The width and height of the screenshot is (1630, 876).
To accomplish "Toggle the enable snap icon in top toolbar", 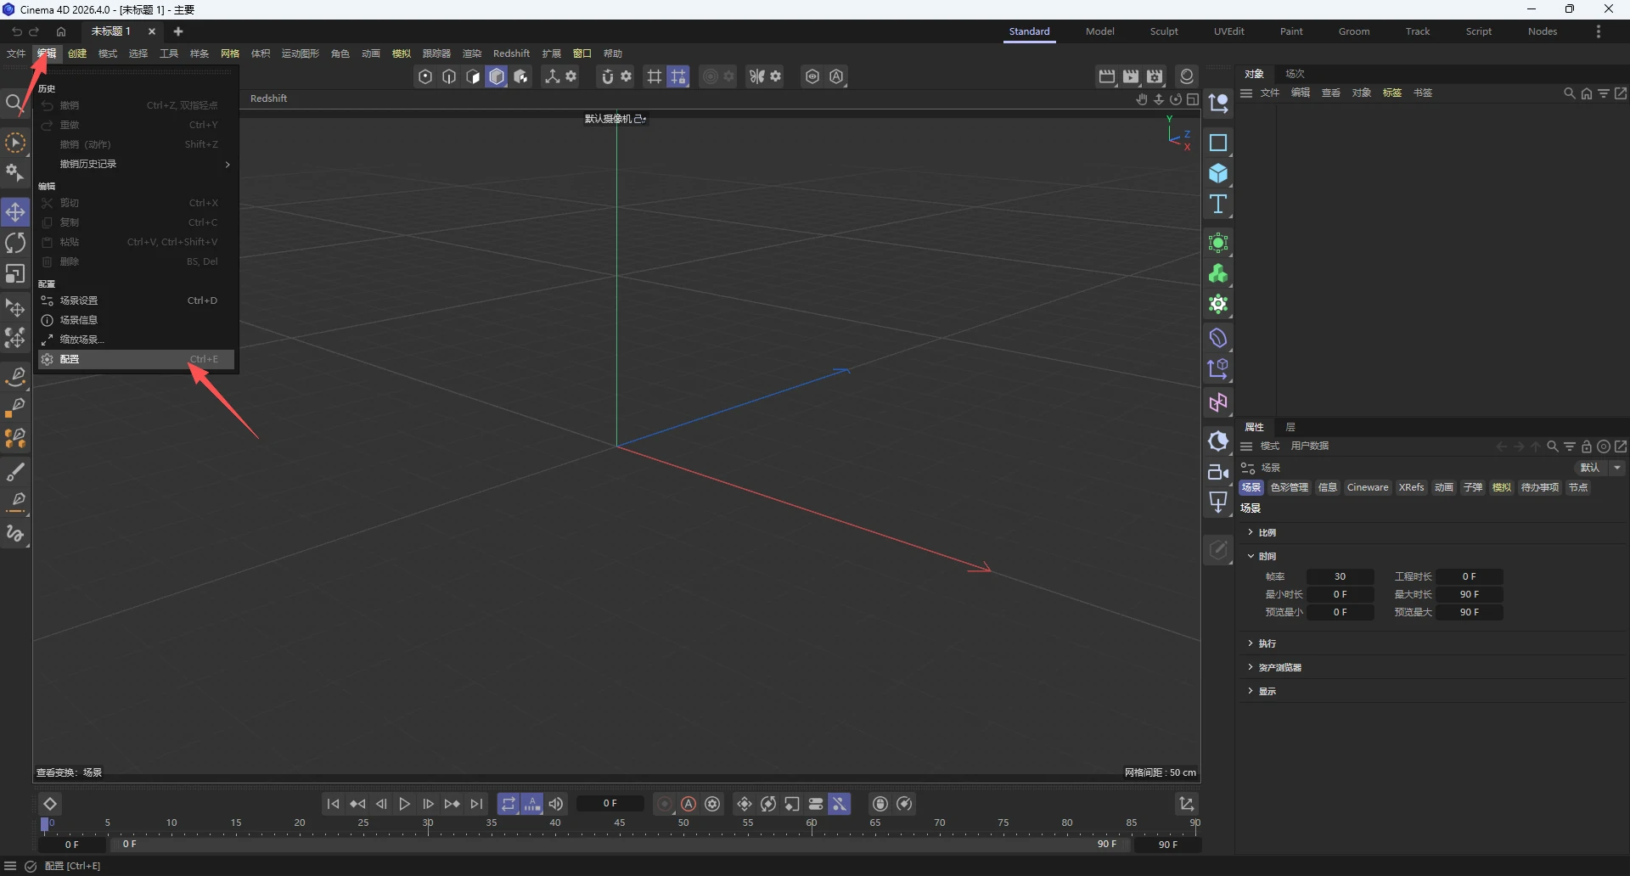I will pos(607,76).
